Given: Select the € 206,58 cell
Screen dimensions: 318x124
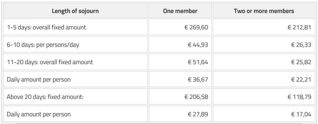Looking at the screenshot, I should (x=180, y=97).
